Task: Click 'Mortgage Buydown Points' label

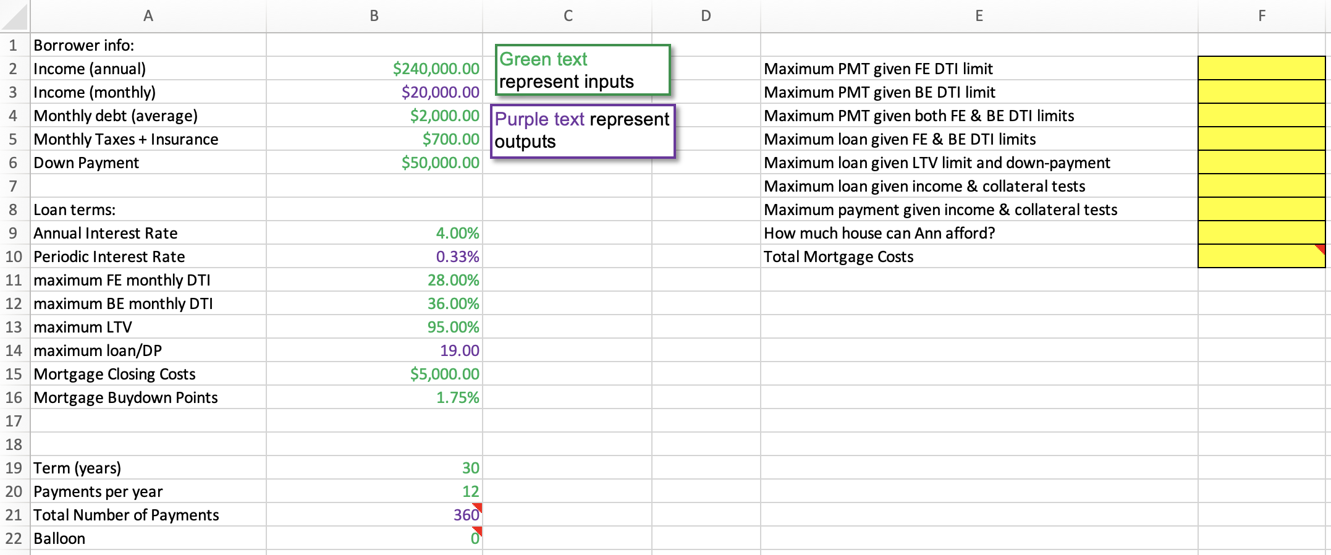Action: point(148,397)
